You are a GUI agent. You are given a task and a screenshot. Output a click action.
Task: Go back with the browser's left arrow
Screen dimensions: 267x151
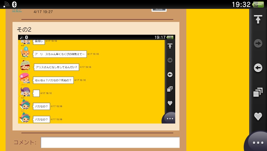coord(258,68)
